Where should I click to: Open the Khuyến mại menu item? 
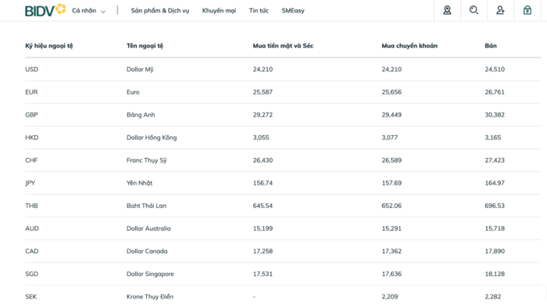(219, 11)
